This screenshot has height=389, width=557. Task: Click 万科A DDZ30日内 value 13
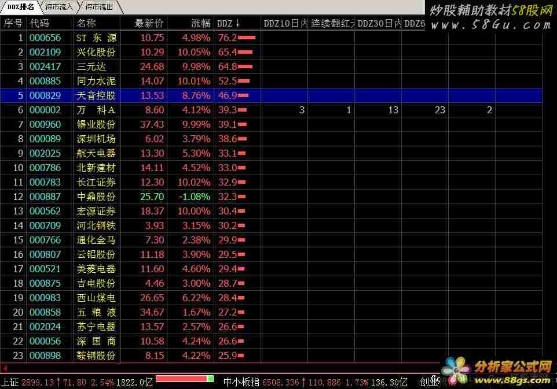point(393,110)
